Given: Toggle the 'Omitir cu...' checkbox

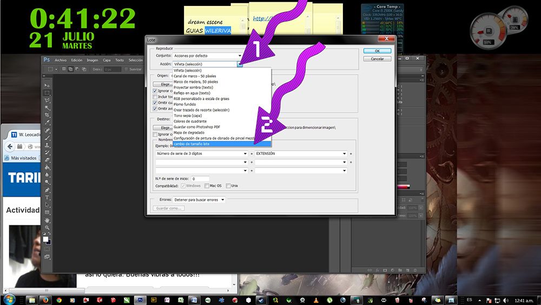Looking at the screenshot, I should (155, 102).
